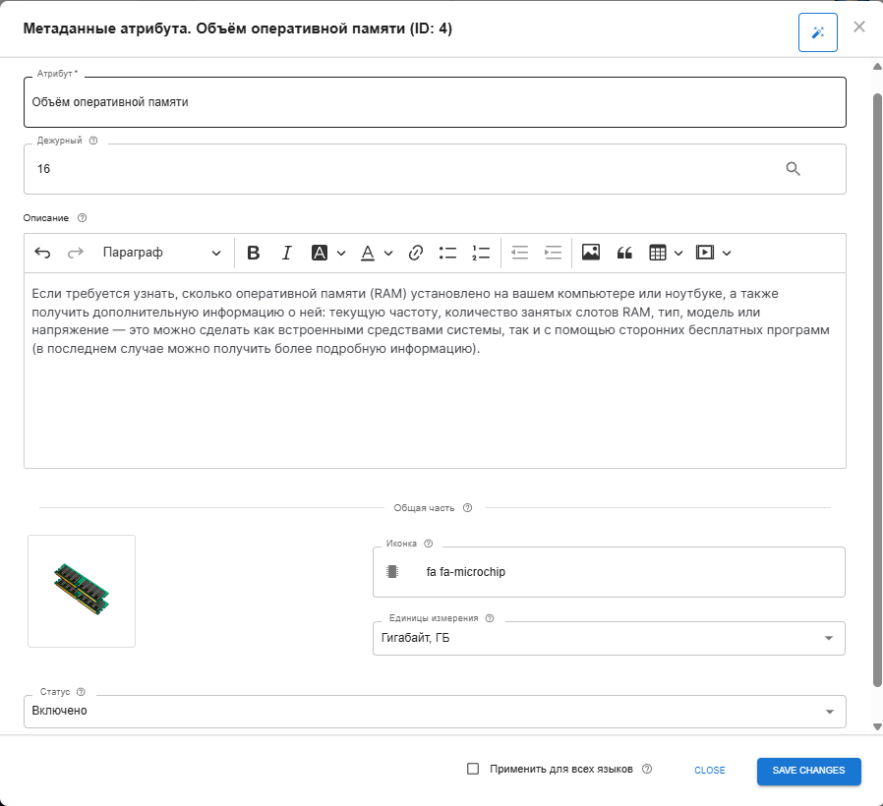Decrease indent in the description editor
883x806 pixels.
(519, 253)
